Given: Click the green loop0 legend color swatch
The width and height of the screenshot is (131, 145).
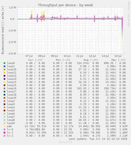Looking at the screenshot, I should 4,63.
